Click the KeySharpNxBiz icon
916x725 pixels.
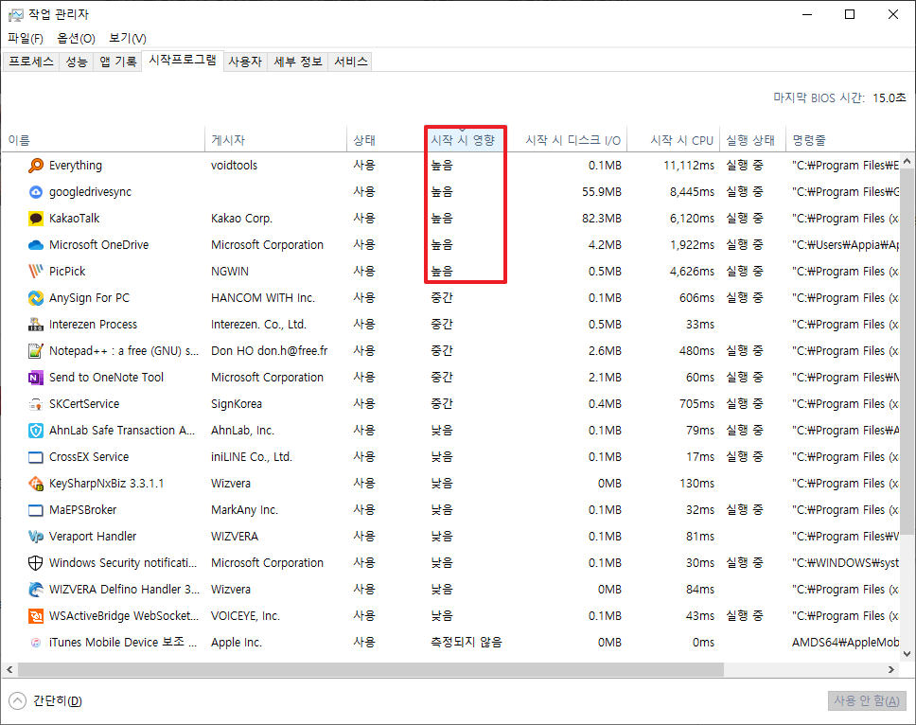click(36, 483)
